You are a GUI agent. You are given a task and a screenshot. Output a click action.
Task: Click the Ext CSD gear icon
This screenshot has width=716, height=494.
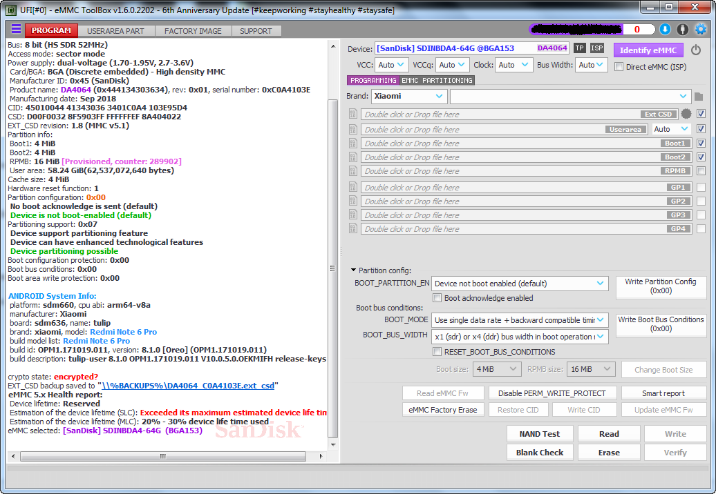pyautogui.click(x=686, y=114)
